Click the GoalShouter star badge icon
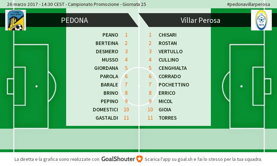The height and width of the screenshot is (166, 277). [140, 159]
